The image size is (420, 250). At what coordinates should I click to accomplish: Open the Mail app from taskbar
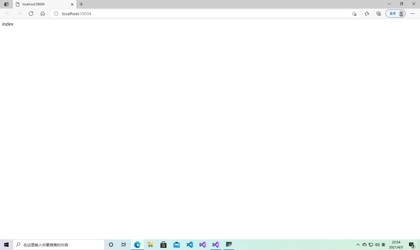[x=177, y=245]
